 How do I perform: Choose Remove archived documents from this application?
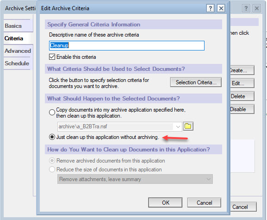(52, 161)
